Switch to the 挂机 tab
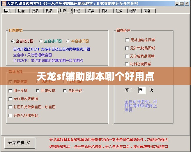 tap(9, 11)
